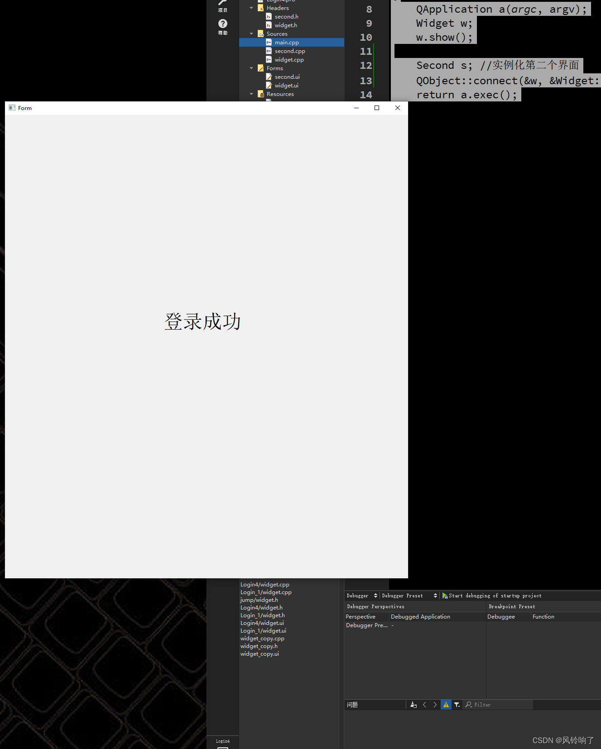Viewport: 601px width, 749px height.
Task: Collapse the Sources folder arrow
Action: [x=251, y=34]
